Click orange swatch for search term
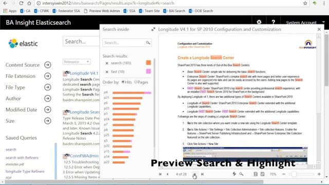Image resolution: width=329 pixels, height=185 pixels. [x=149, y=63]
